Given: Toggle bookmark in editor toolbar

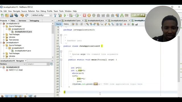Looking at the screenshot, I should [x=113, y=24].
